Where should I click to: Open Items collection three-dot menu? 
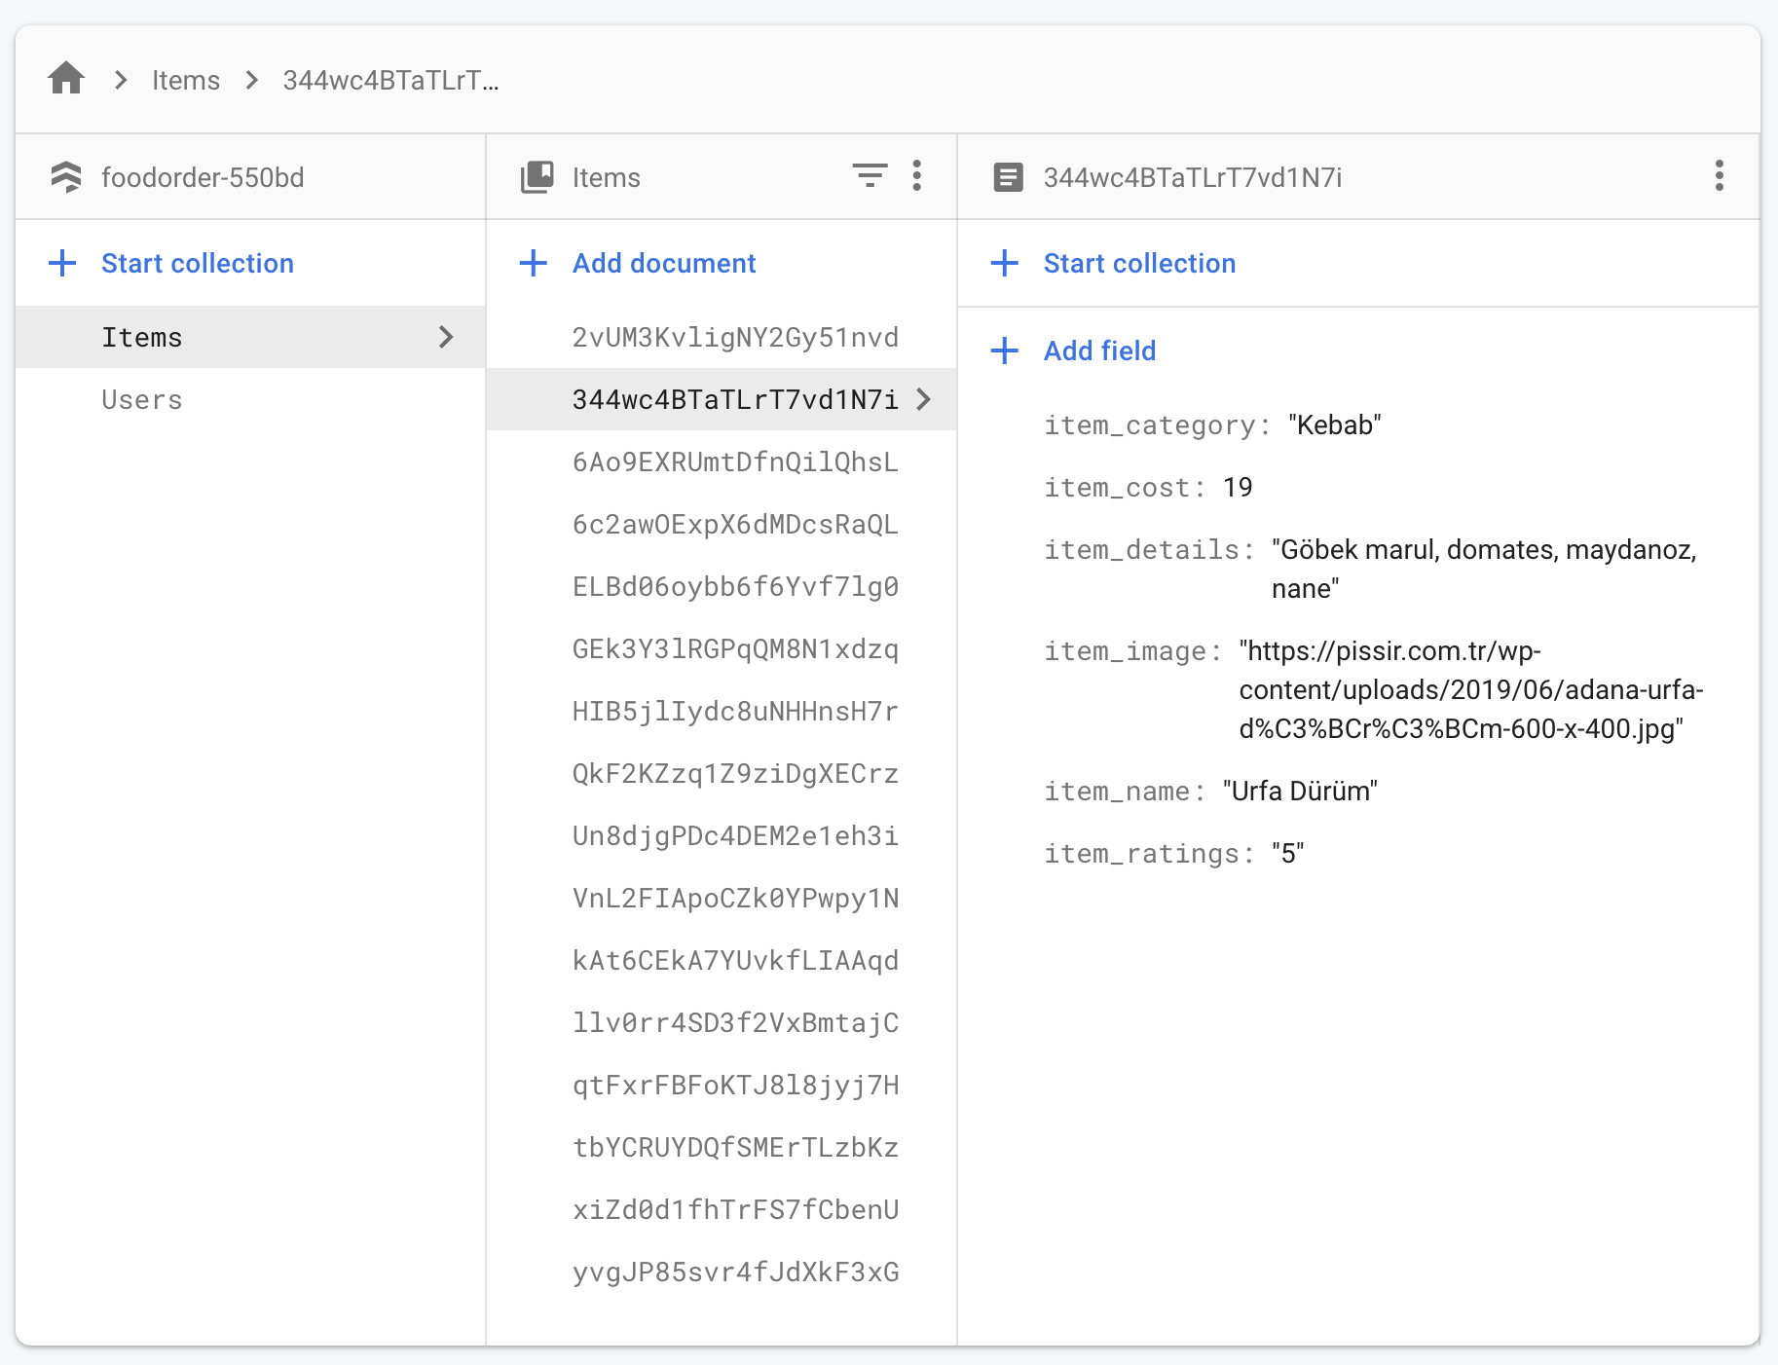(x=916, y=176)
